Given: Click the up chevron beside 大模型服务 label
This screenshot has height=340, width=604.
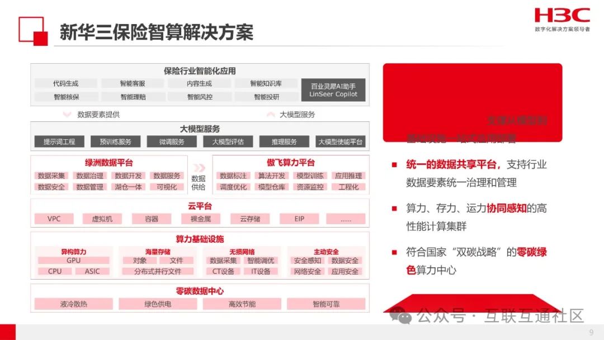Looking at the screenshot, I should pos(271,115).
